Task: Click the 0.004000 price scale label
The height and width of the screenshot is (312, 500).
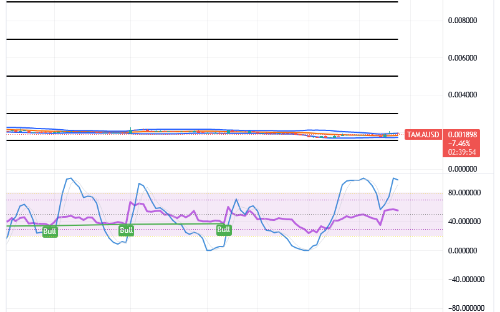Action: tap(463, 95)
